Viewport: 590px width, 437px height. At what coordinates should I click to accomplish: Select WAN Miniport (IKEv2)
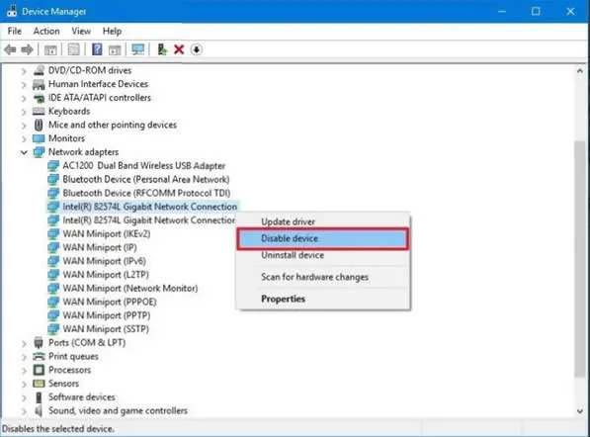point(107,233)
